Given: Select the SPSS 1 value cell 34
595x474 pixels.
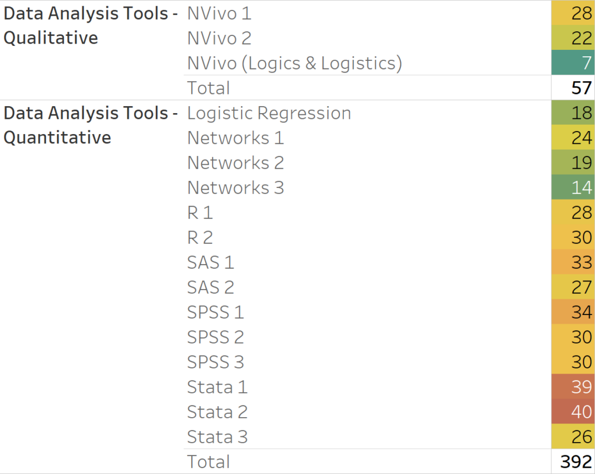Looking at the screenshot, I should pyautogui.click(x=573, y=312).
